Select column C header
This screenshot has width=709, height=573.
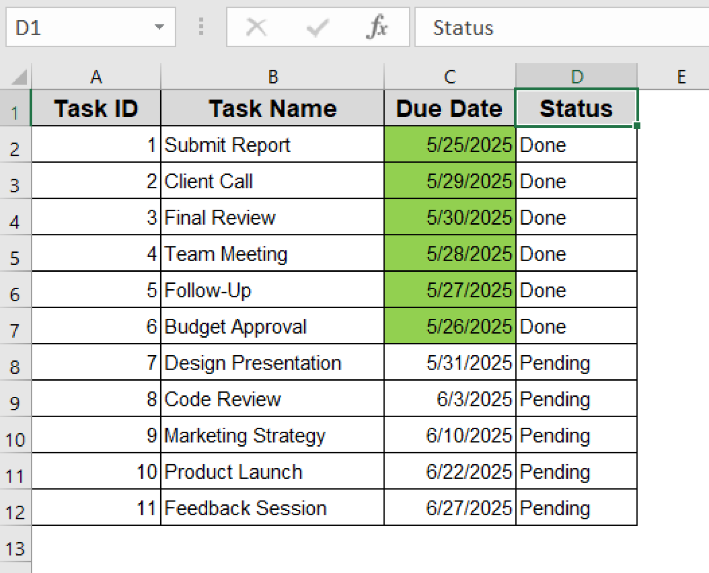450,77
